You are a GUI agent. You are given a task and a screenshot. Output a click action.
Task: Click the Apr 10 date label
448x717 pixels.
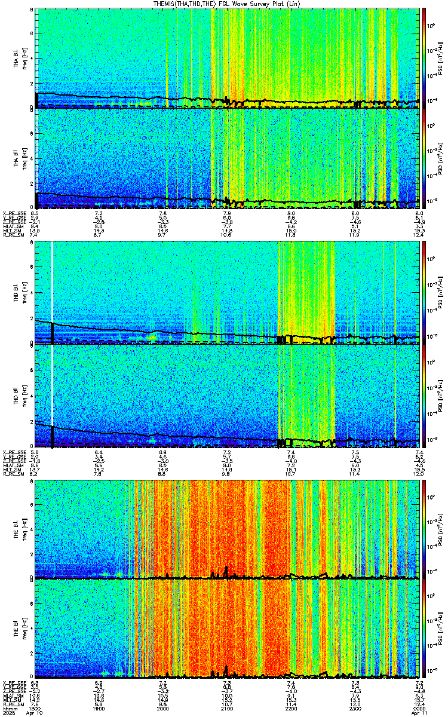[35, 713]
